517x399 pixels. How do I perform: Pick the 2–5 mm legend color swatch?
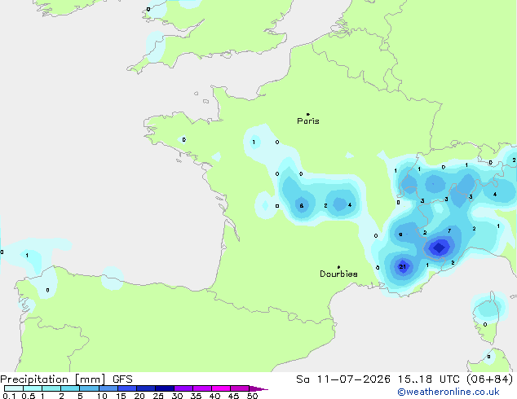point(70,388)
